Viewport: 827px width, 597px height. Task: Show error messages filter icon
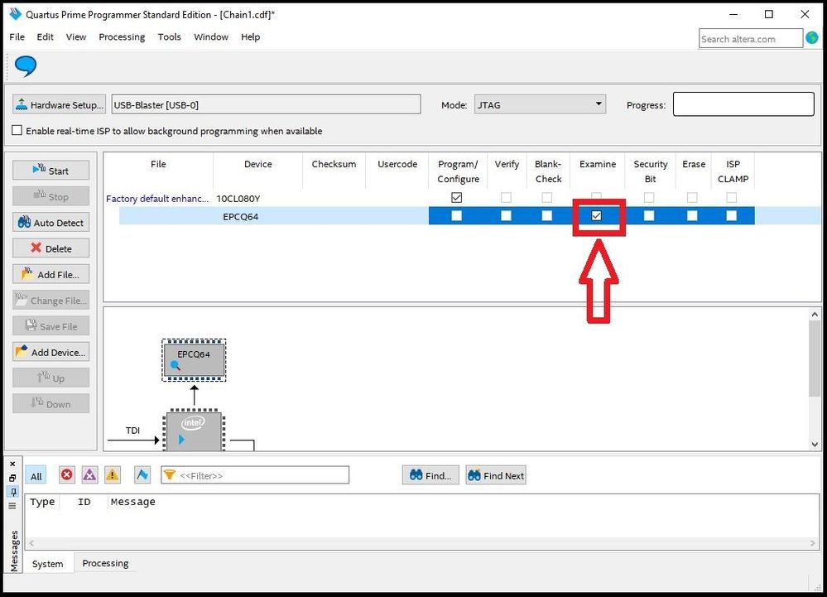click(x=67, y=475)
